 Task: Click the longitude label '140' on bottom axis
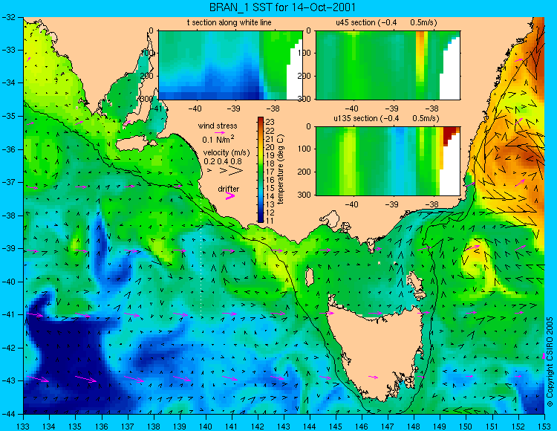click(x=206, y=426)
